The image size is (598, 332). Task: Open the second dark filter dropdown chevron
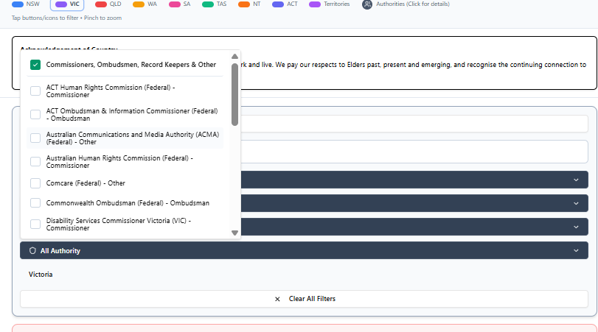coord(576,203)
